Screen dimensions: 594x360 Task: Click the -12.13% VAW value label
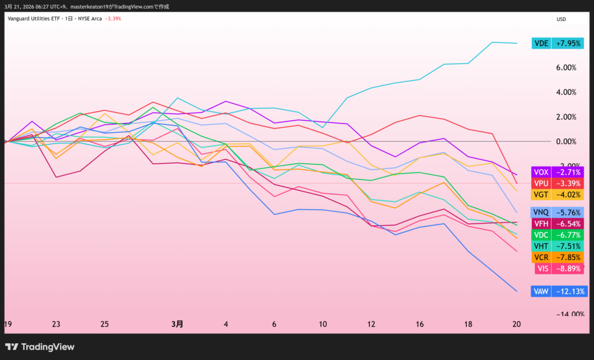click(568, 291)
